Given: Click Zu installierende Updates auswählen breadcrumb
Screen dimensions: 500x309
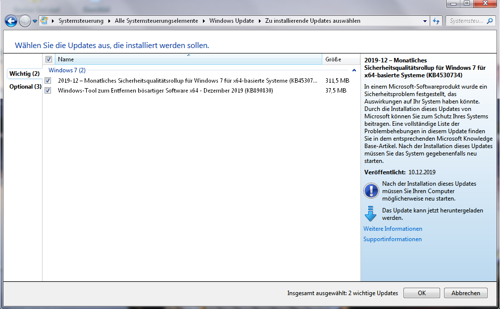Looking at the screenshot, I should tap(312, 21).
